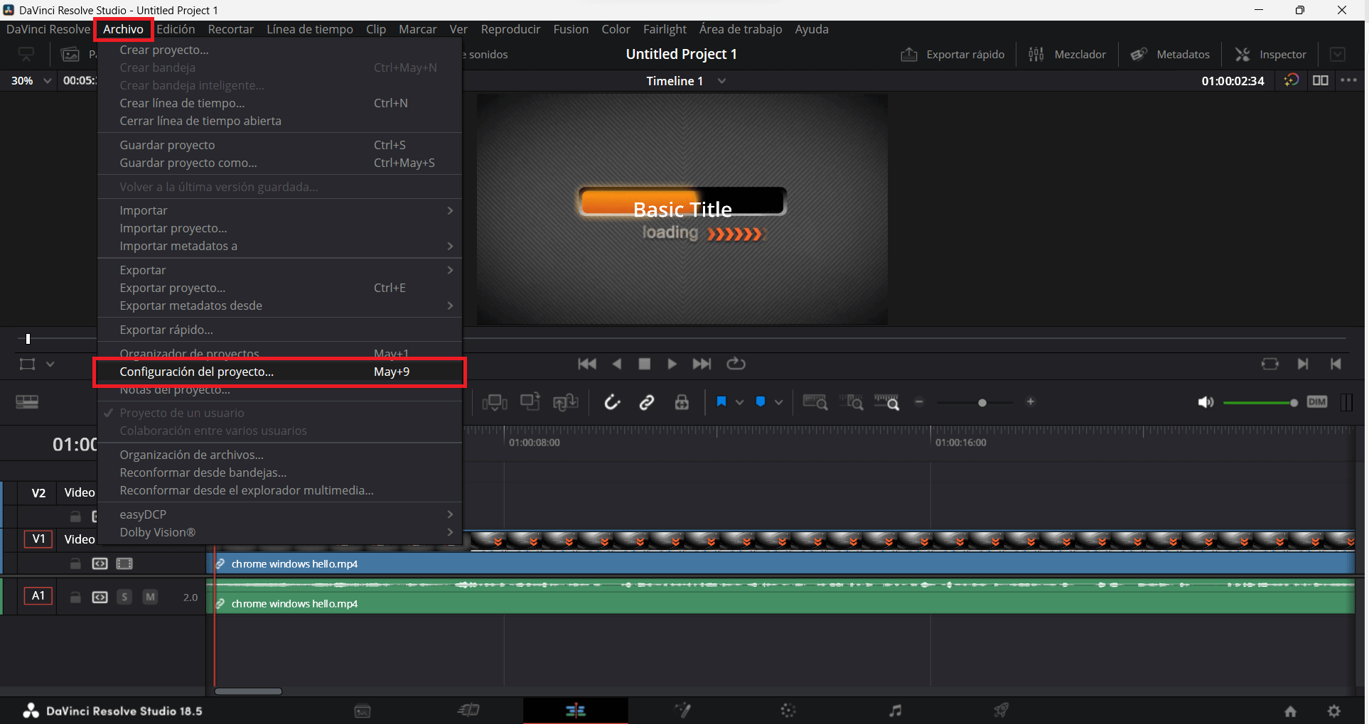Open the Inspector panel

tap(1270, 55)
